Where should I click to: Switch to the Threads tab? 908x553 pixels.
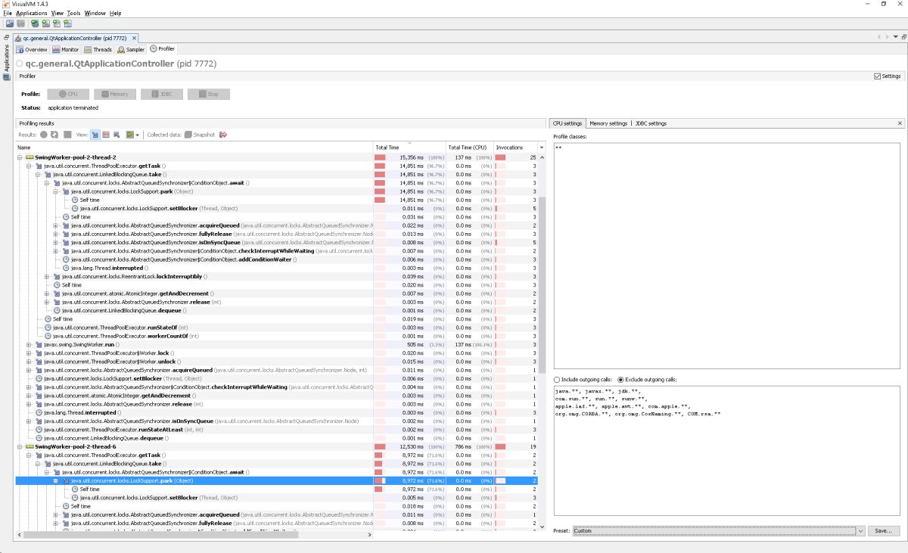click(x=98, y=49)
